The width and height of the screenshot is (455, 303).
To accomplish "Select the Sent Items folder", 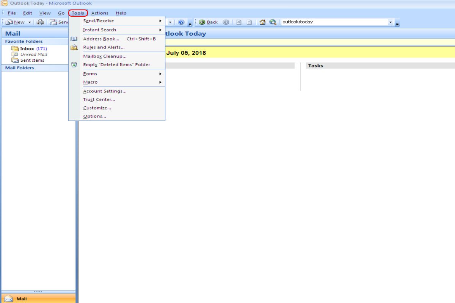I will (28, 60).
